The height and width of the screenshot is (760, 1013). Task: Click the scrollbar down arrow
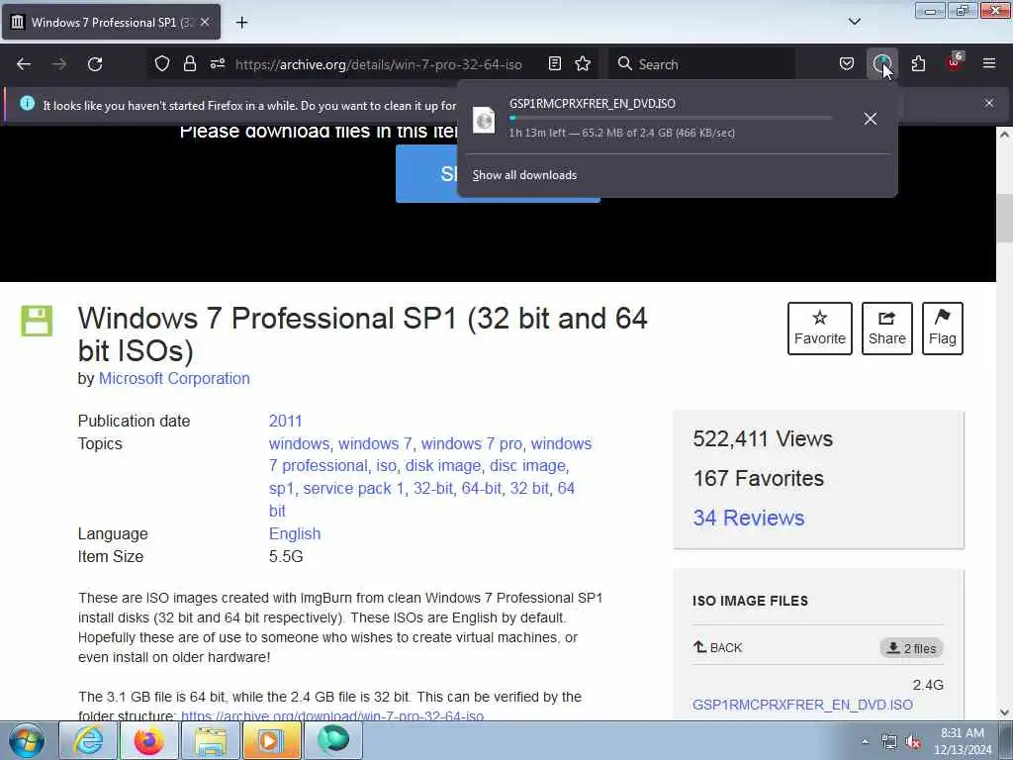1004,712
